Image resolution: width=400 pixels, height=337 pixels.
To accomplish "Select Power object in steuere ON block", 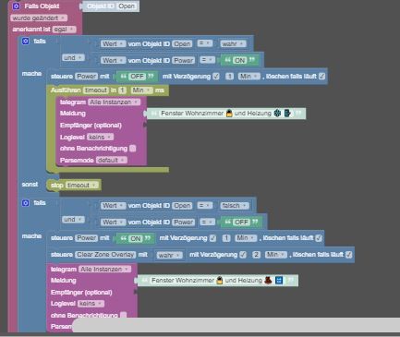I will coord(87,238).
